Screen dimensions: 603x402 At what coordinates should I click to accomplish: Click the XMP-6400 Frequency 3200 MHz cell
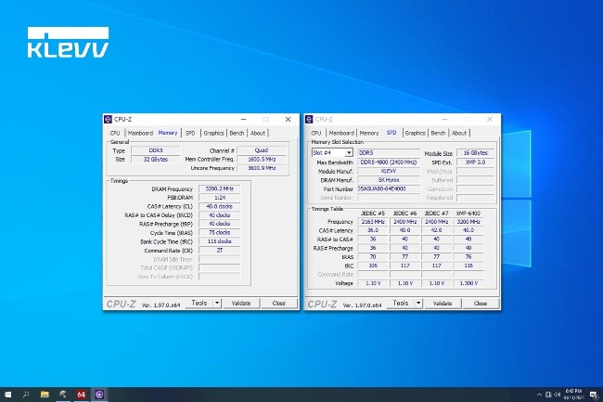point(468,222)
